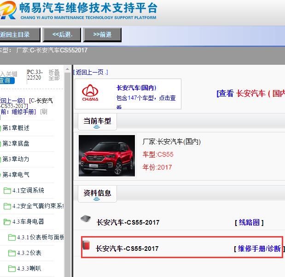Viewport: 285px width, 277px height.
Task: Click the 查询 search button
Action: pos(7,80)
